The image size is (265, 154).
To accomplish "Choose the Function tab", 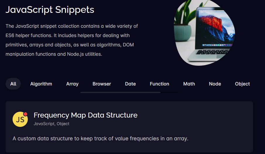I will click(159, 84).
